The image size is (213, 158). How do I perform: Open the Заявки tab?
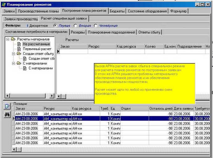tap(9, 11)
